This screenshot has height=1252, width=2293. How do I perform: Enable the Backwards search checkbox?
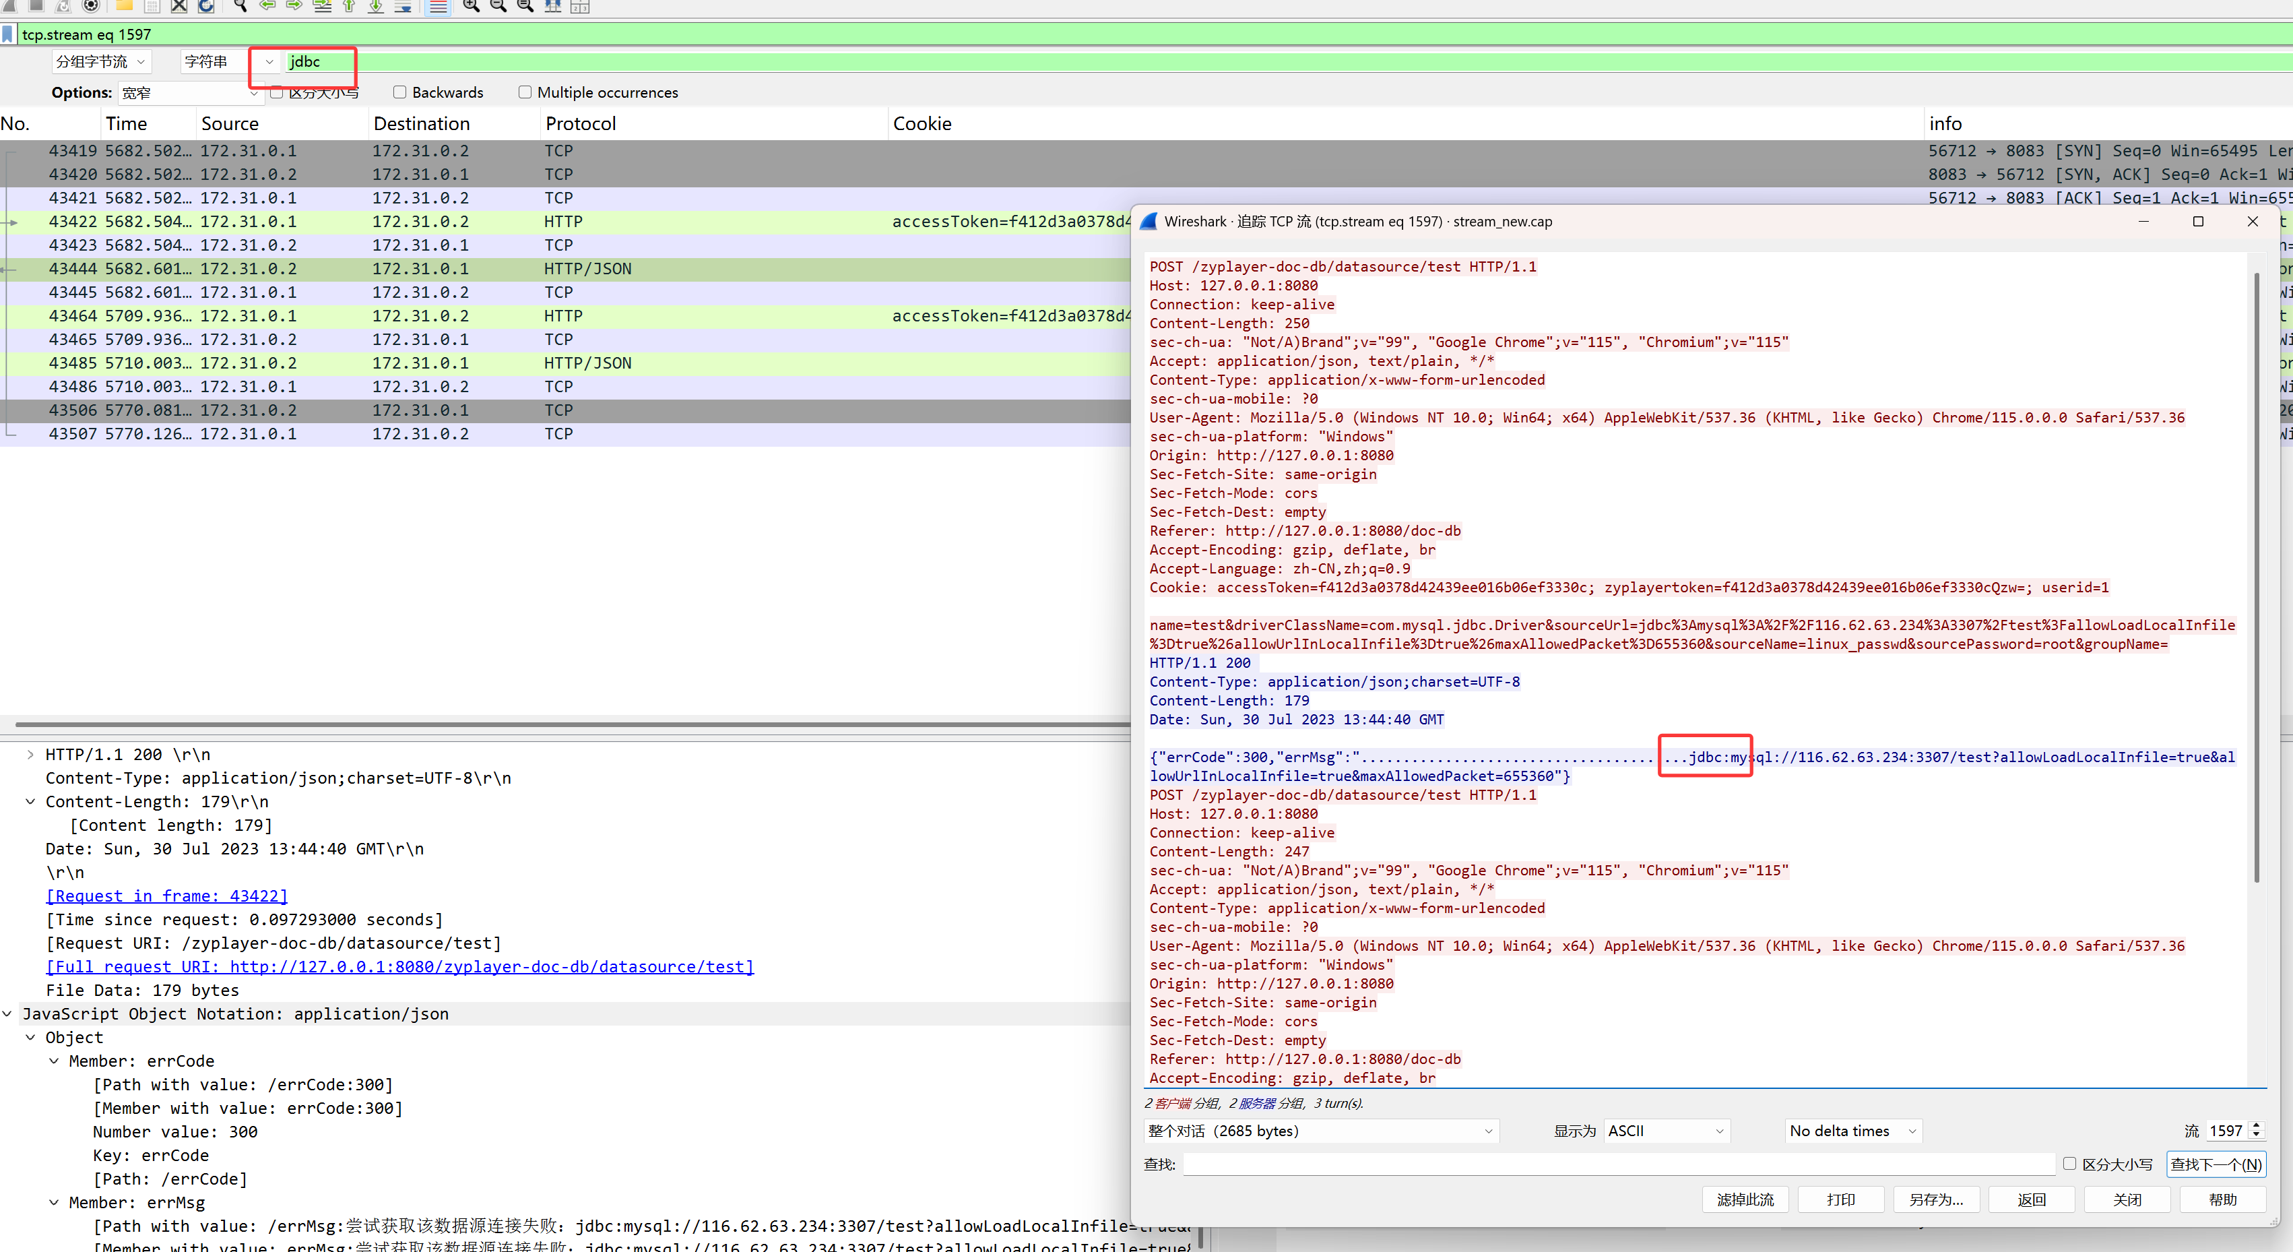[399, 92]
